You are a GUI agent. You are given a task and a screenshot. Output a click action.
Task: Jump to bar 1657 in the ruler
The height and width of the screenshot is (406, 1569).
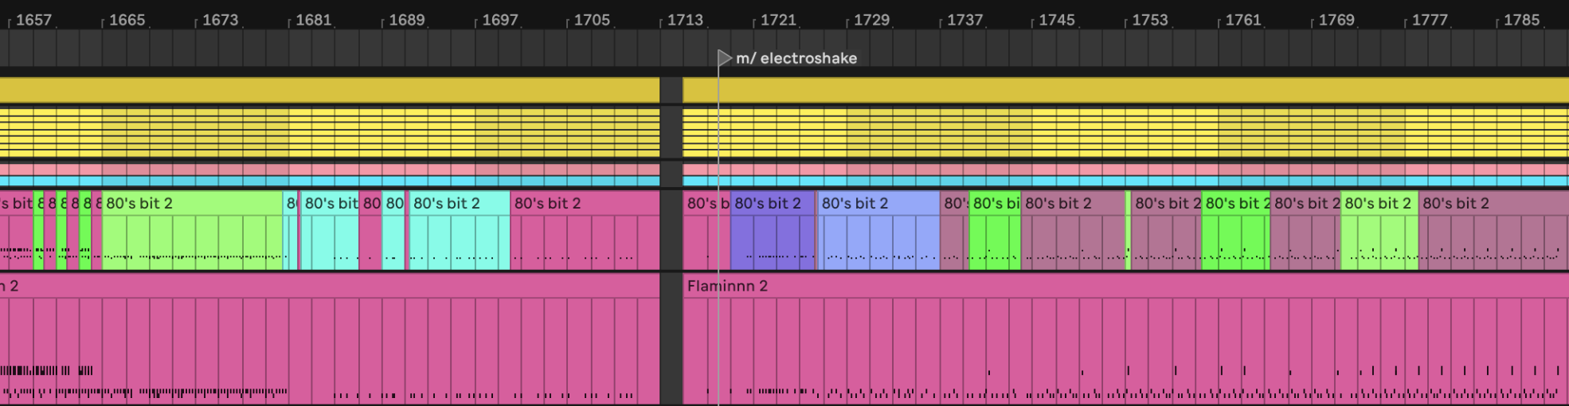point(33,20)
